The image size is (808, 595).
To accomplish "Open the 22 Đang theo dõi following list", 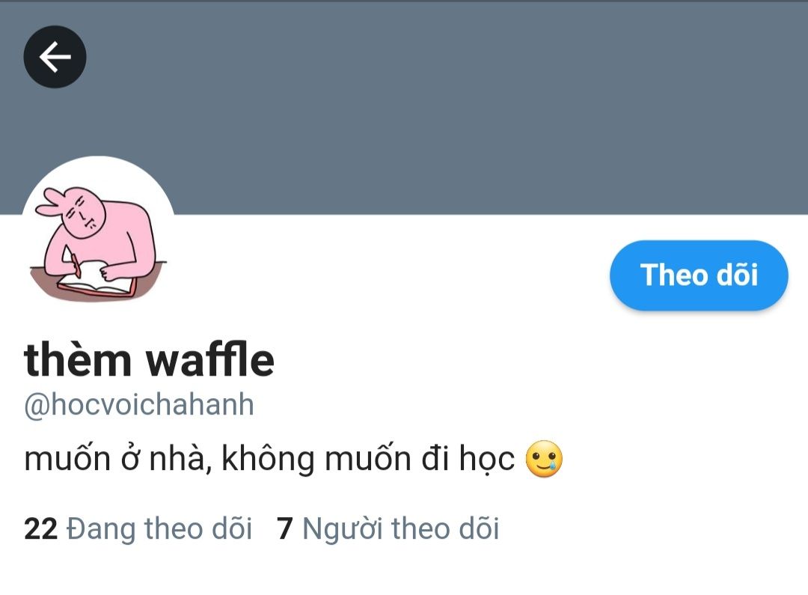I will point(138,528).
